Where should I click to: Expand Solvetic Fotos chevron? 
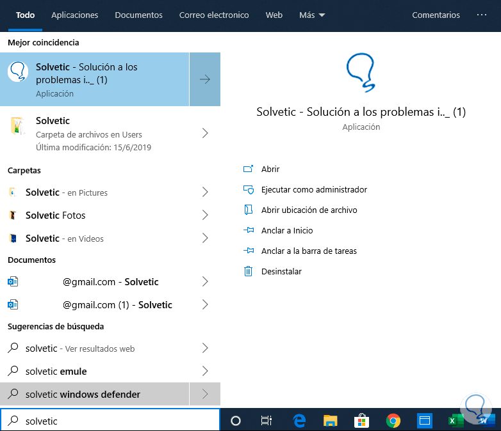click(x=205, y=215)
